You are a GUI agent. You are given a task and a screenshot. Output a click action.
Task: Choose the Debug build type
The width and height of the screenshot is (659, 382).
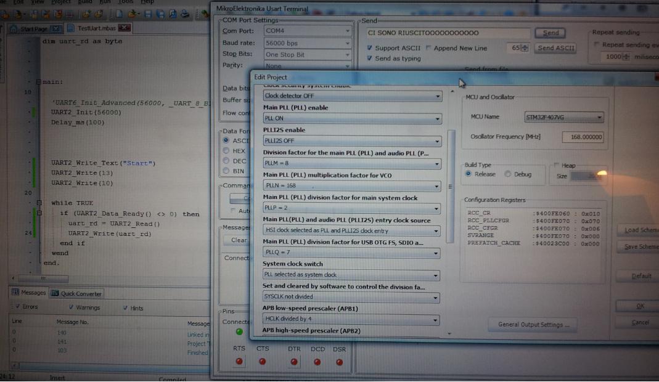(508, 174)
